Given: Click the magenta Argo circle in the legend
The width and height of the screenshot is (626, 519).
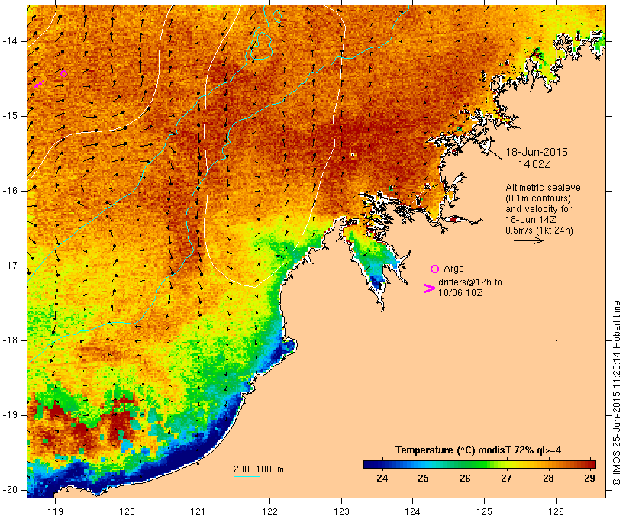Looking at the screenshot, I should [x=435, y=269].
